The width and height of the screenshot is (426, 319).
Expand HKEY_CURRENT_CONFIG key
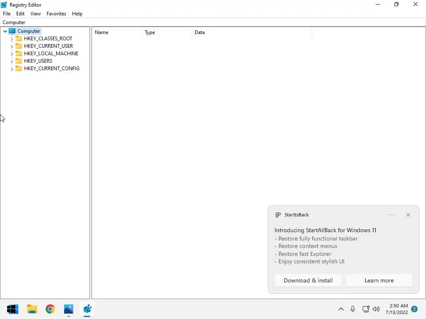click(12, 69)
